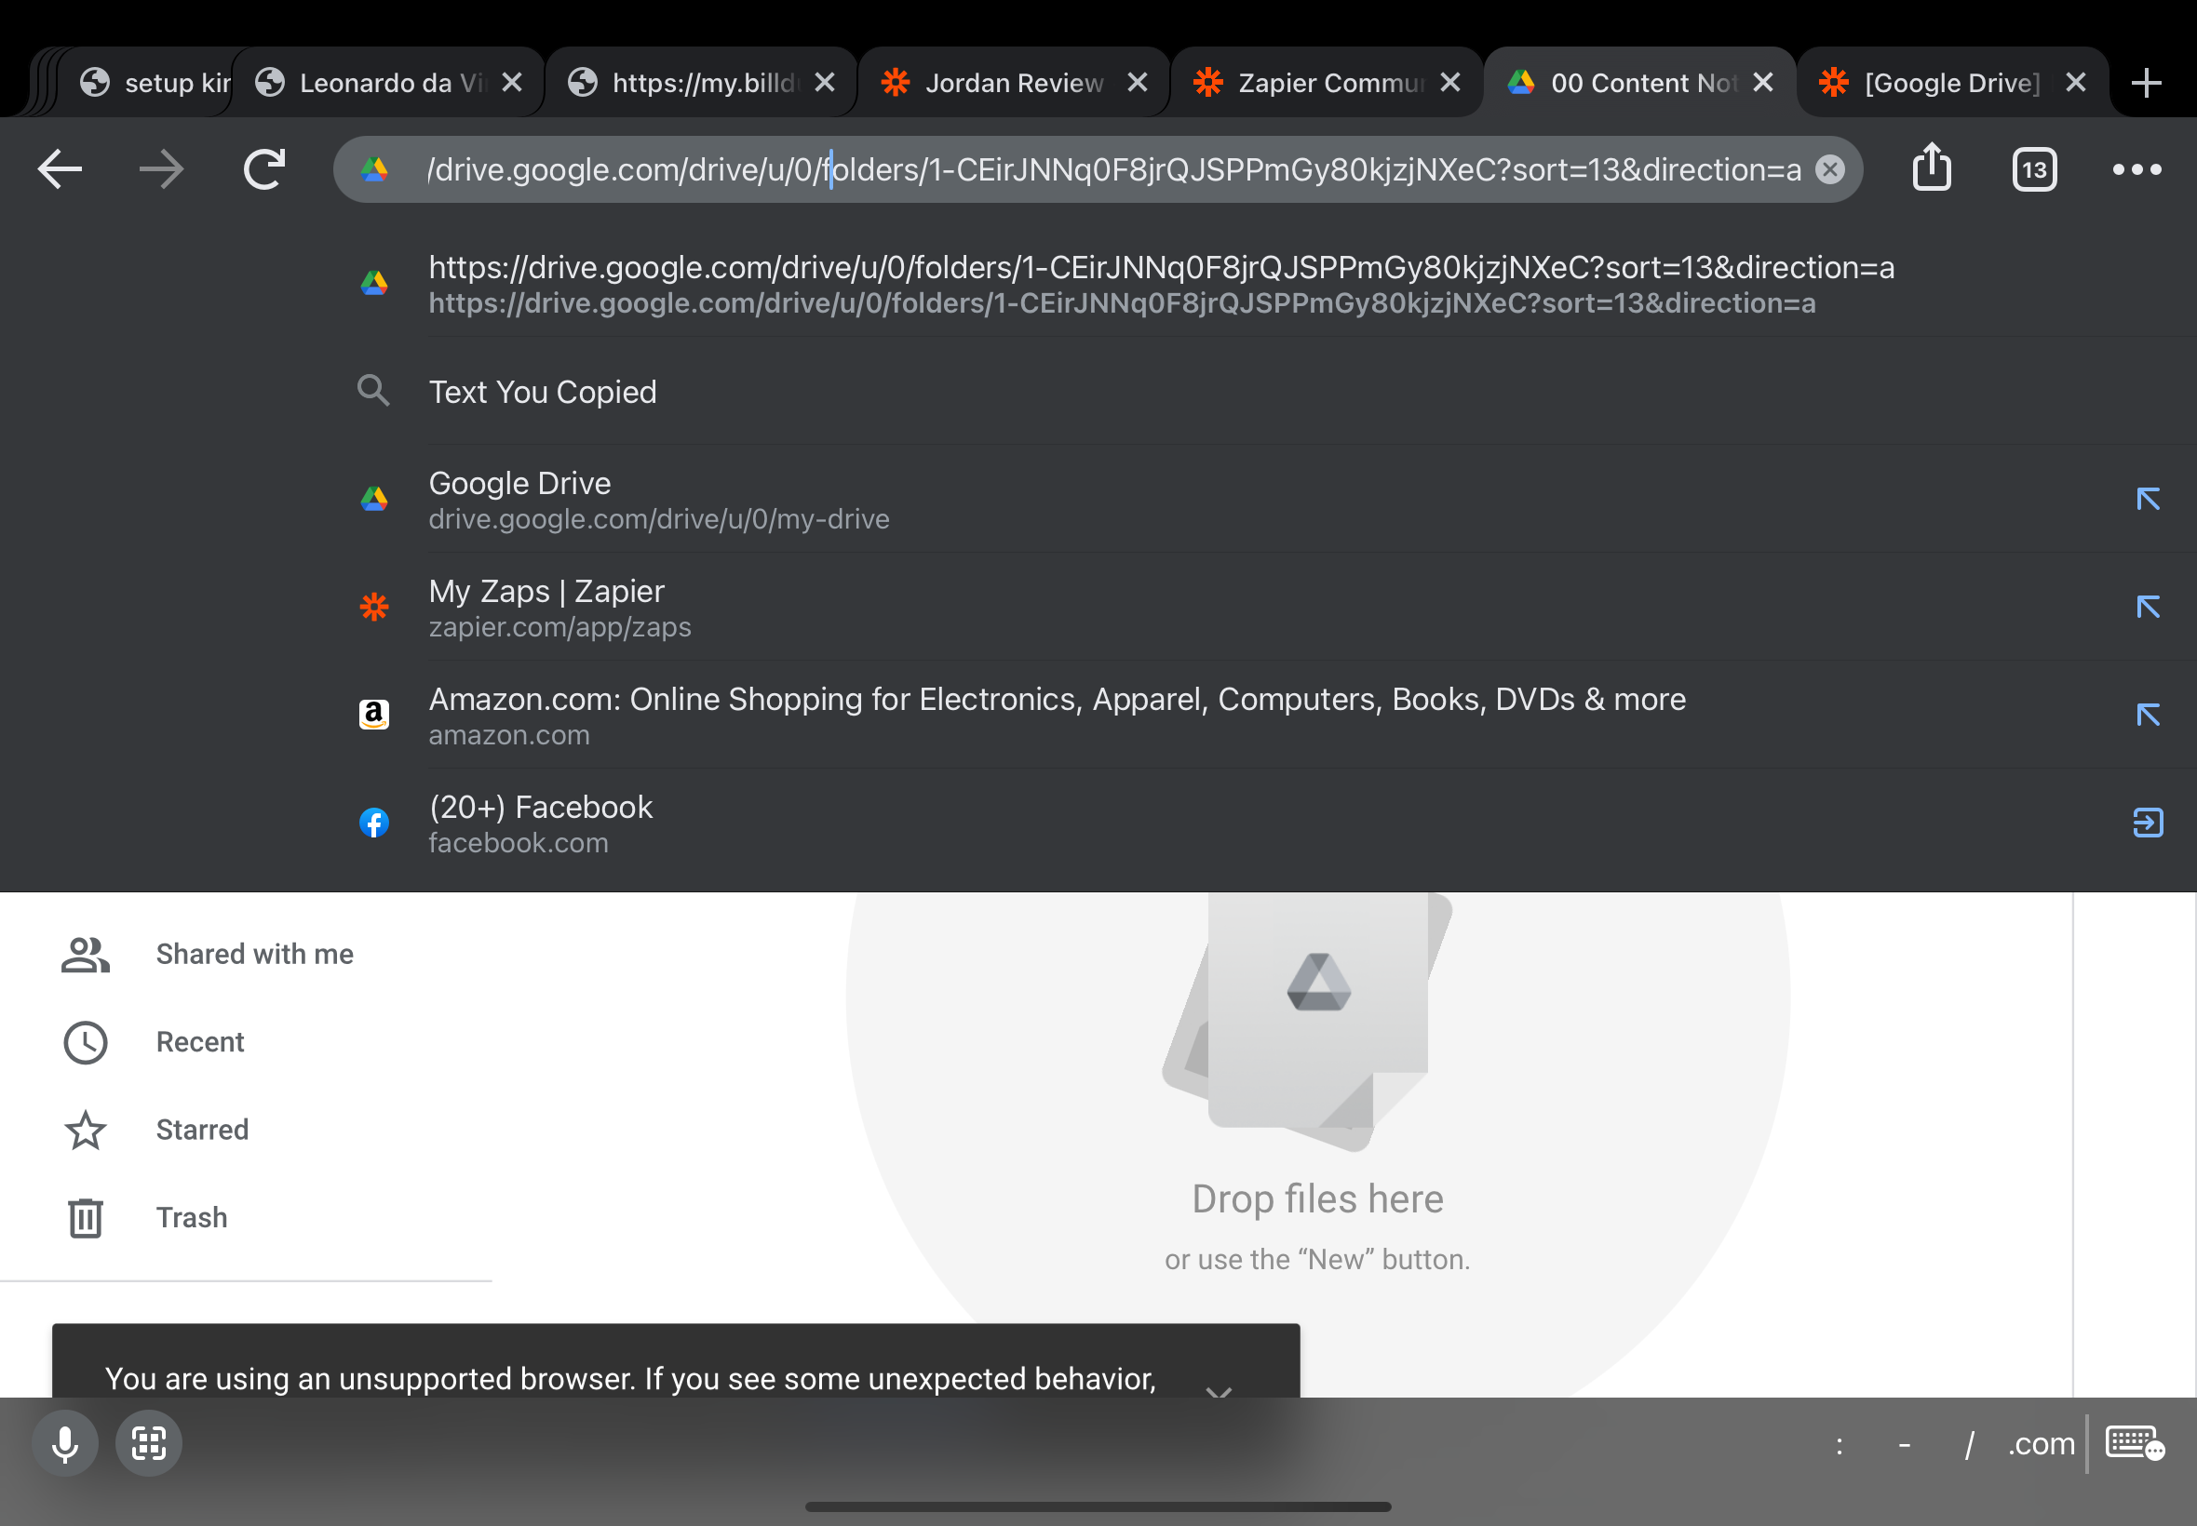Click the screen capture icon in bottom bar

click(x=149, y=1441)
